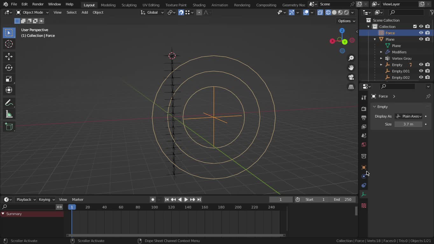Switch to the Animation workspace tab

point(220,5)
